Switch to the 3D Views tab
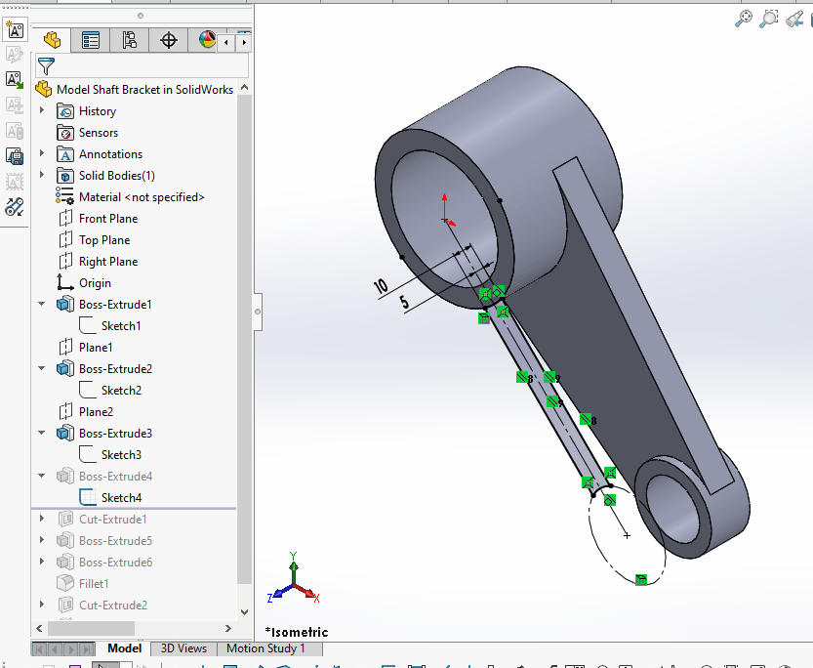813x668 pixels. (x=183, y=647)
